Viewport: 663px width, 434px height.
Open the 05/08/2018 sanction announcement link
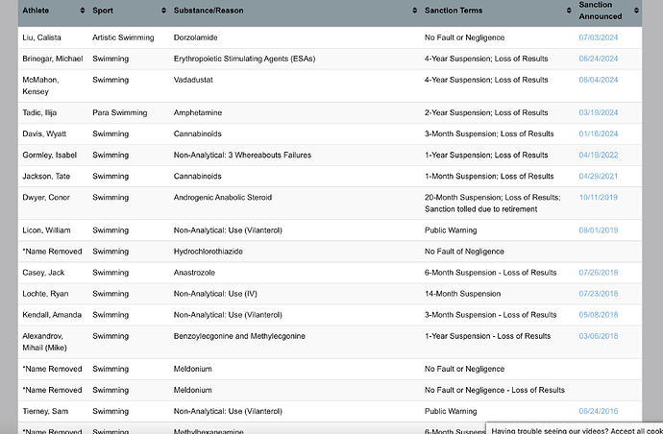[x=599, y=315]
